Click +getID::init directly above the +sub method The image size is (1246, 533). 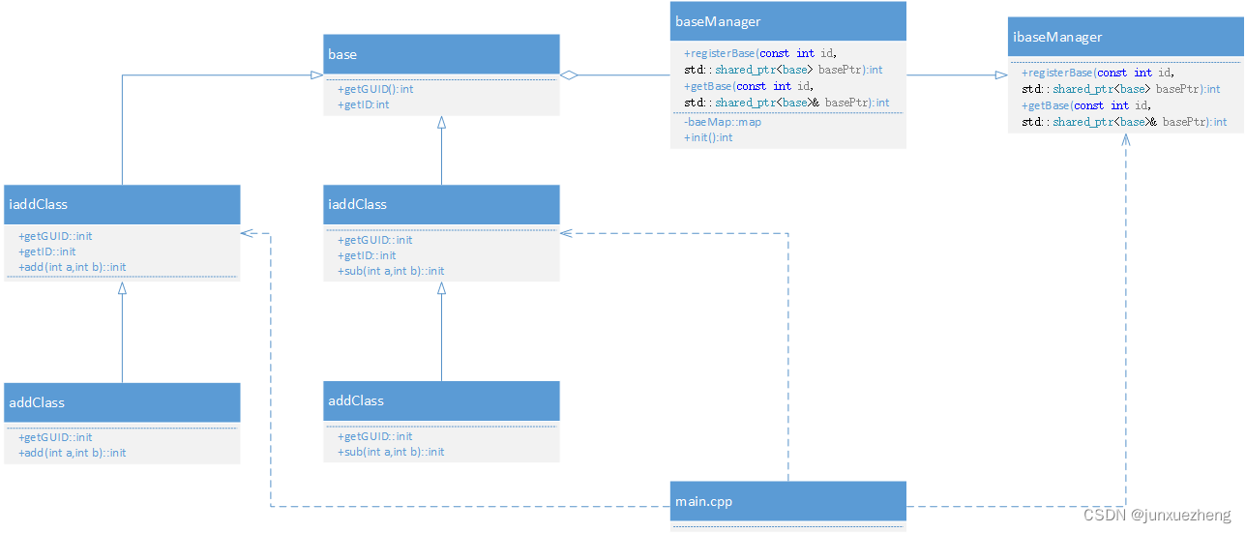click(x=367, y=255)
